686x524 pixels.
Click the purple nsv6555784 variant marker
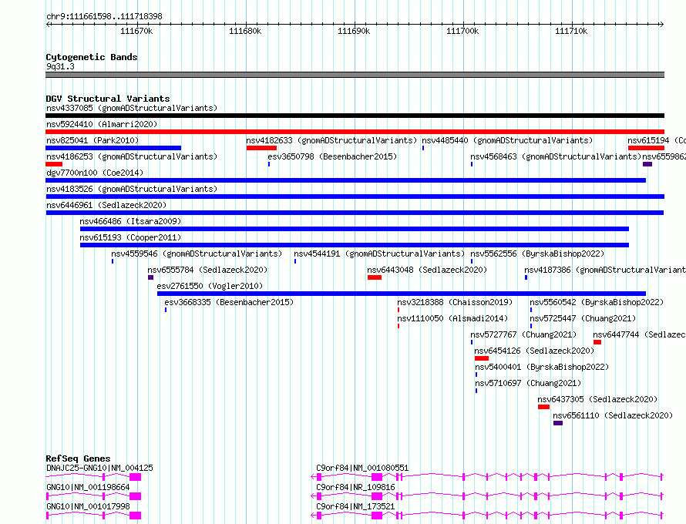pos(150,277)
